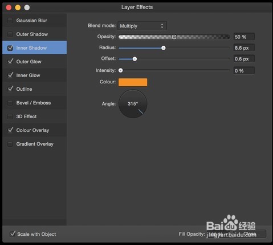Close the Layer Effects window
This screenshot has width=273, height=245.
coord(9,7)
